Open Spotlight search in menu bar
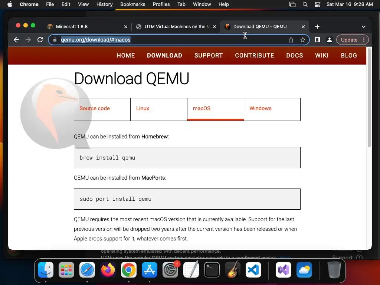This screenshot has width=380, height=285. pos(305,4)
